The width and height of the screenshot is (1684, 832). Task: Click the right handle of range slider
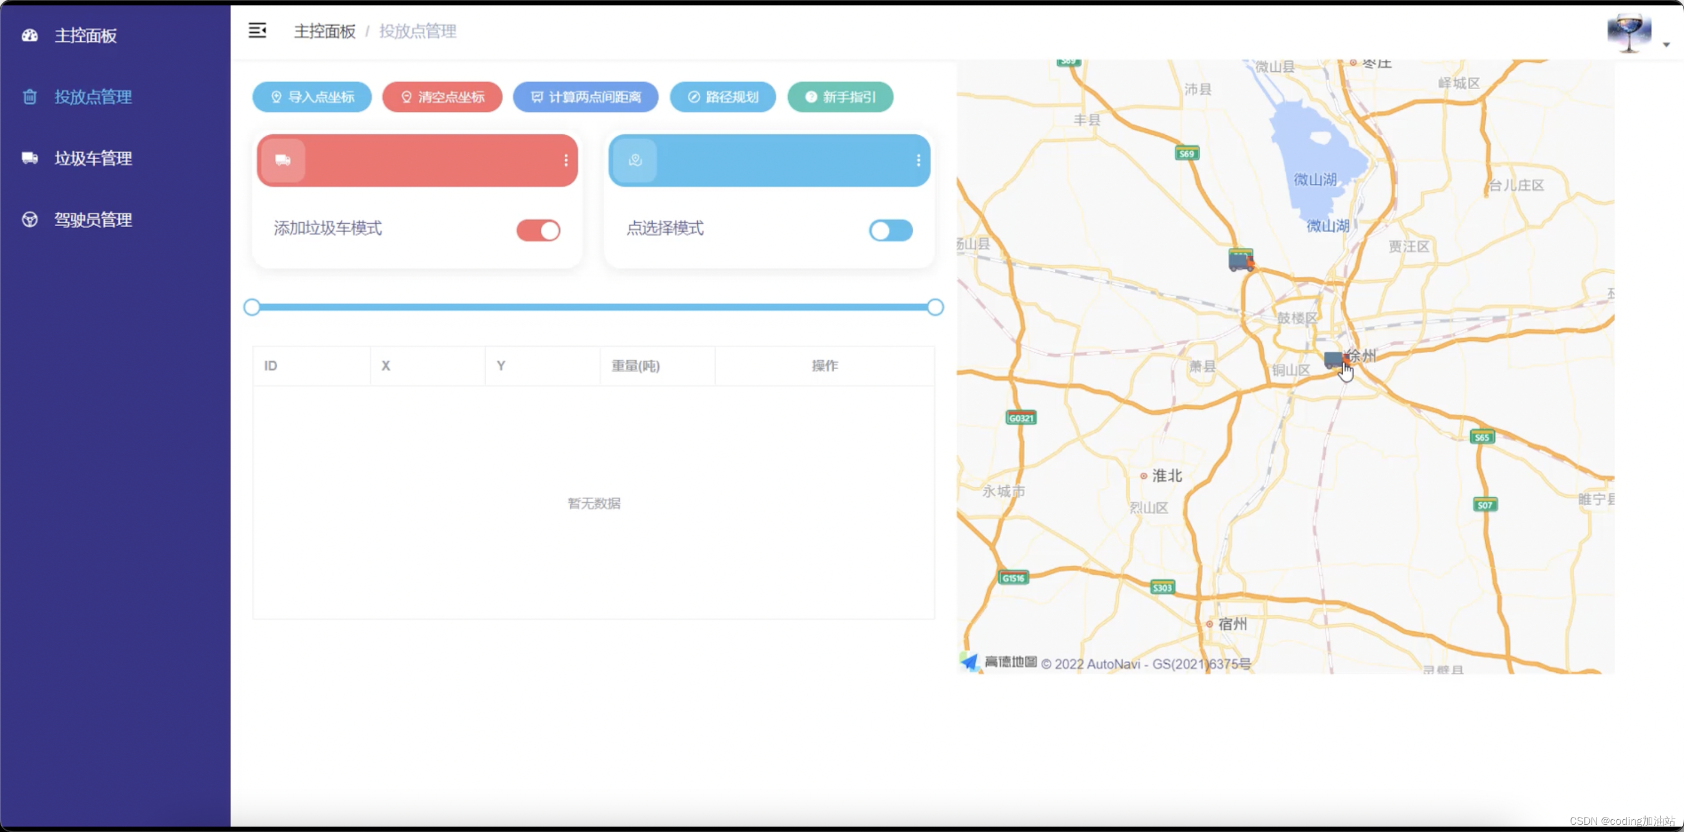pyautogui.click(x=935, y=307)
